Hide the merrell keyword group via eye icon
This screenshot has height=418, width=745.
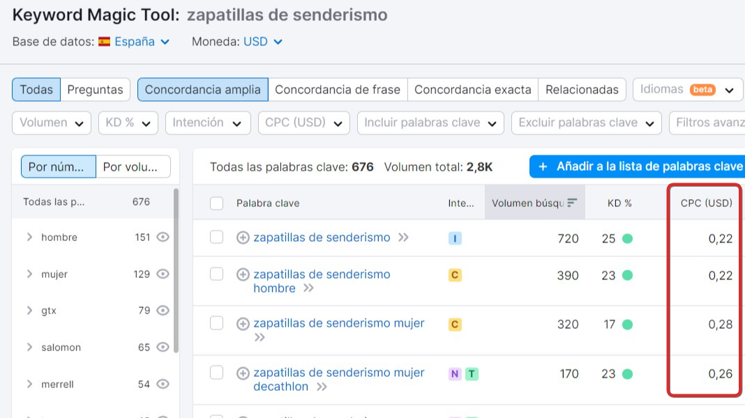[x=163, y=384]
